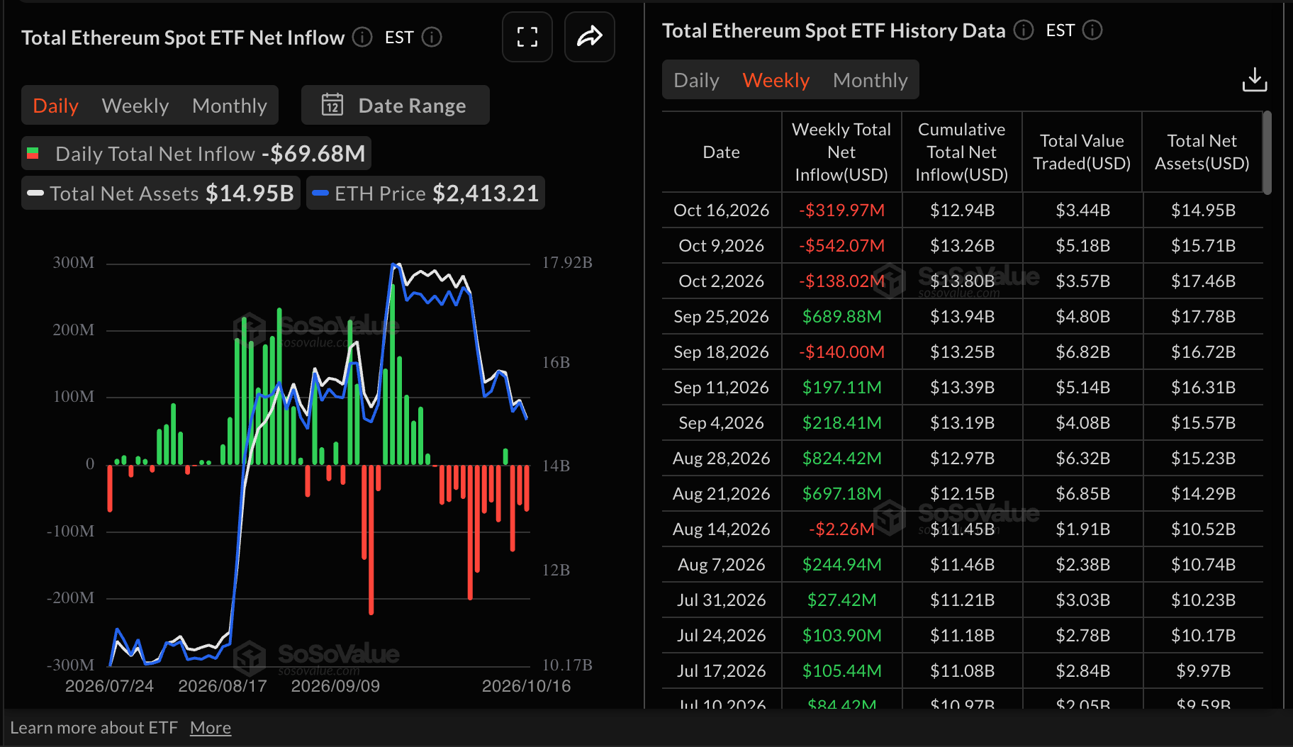Select Weekly tab in History Data table
The image size is (1293, 747).
pos(776,80)
